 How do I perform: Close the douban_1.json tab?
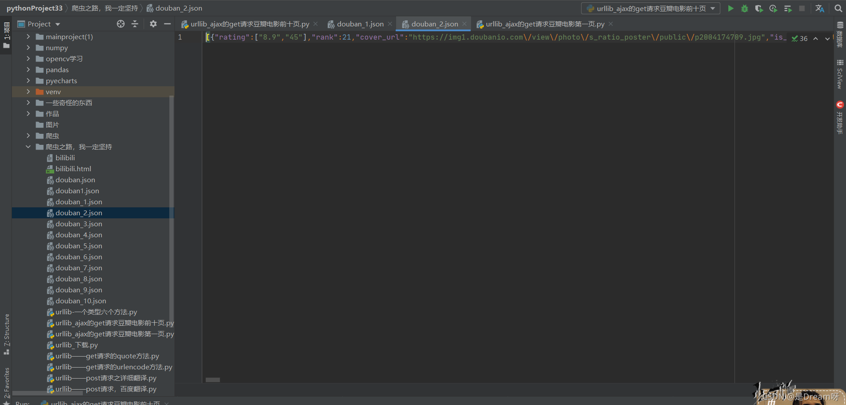tap(390, 24)
